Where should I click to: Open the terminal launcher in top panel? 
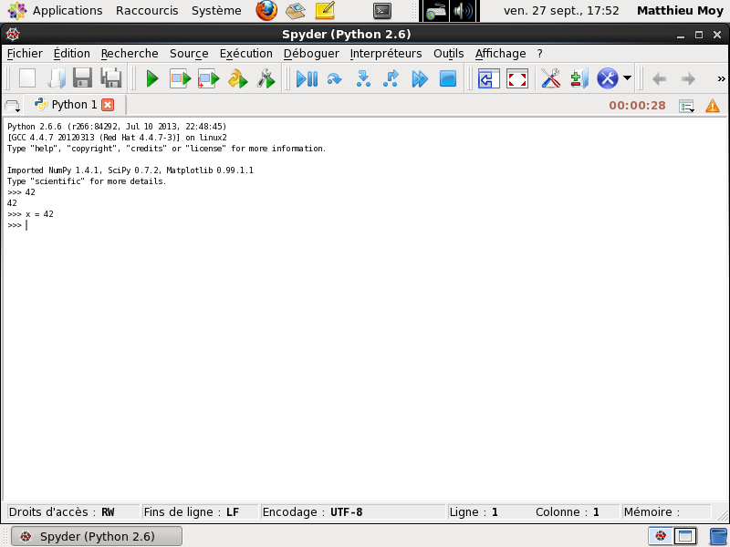tap(382, 11)
